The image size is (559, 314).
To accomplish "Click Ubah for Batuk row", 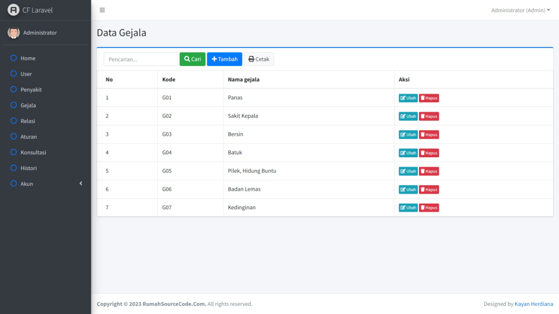I will (x=408, y=153).
